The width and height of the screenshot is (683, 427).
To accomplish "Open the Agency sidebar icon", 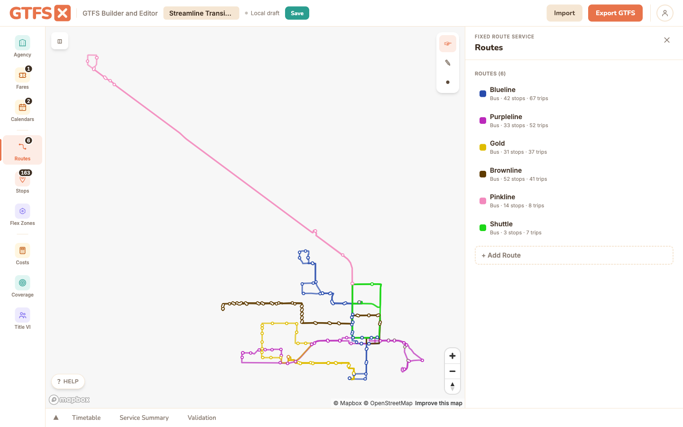I will point(22,47).
